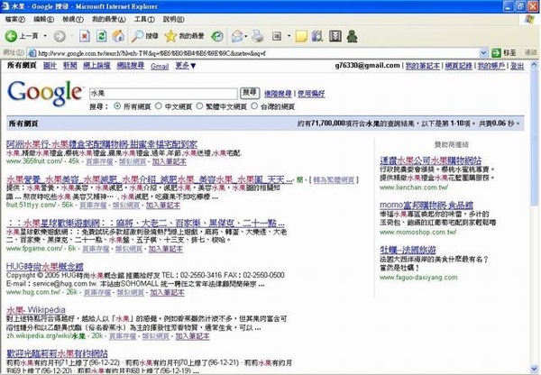Click 網上論壇 groups link
541x375 pixels.
tap(97, 66)
